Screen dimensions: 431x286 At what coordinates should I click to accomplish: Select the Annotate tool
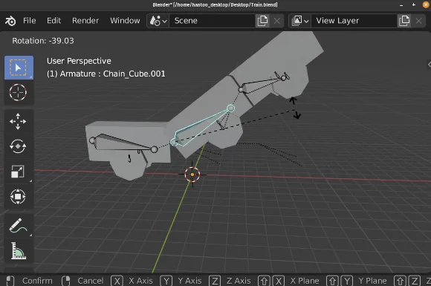click(19, 226)
